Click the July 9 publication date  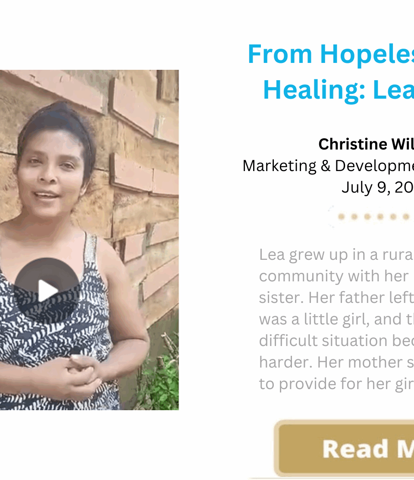pos(377,187)
